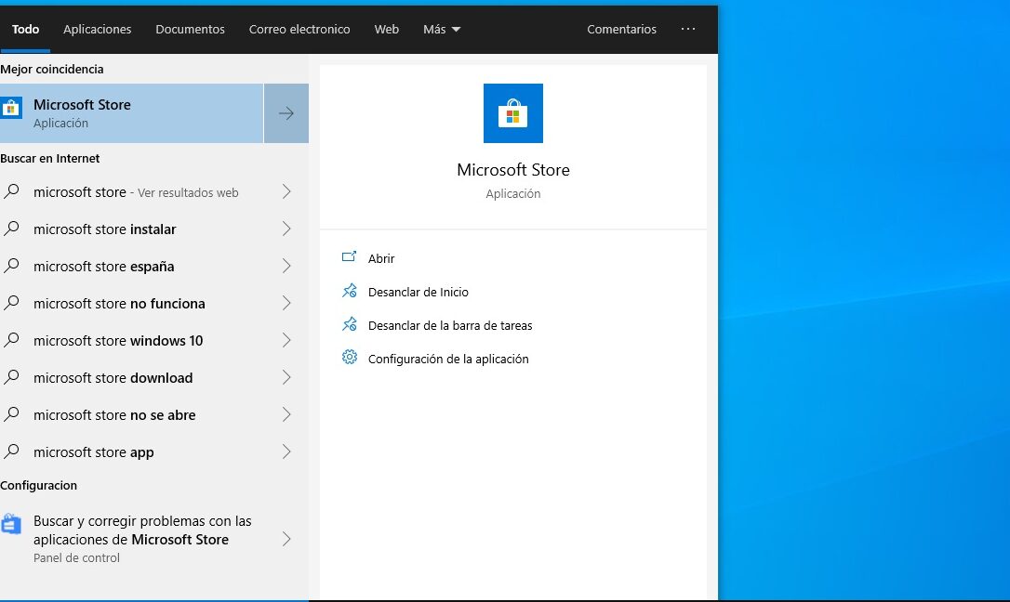Select the Web filter tab

(386, 29)
